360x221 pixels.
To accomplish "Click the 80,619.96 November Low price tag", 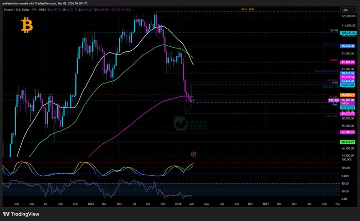I will (348, 73).
